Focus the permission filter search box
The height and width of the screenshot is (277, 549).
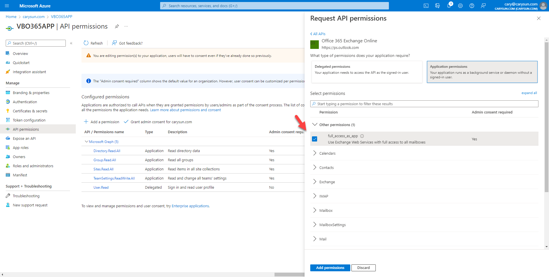[x=424, y=104]
